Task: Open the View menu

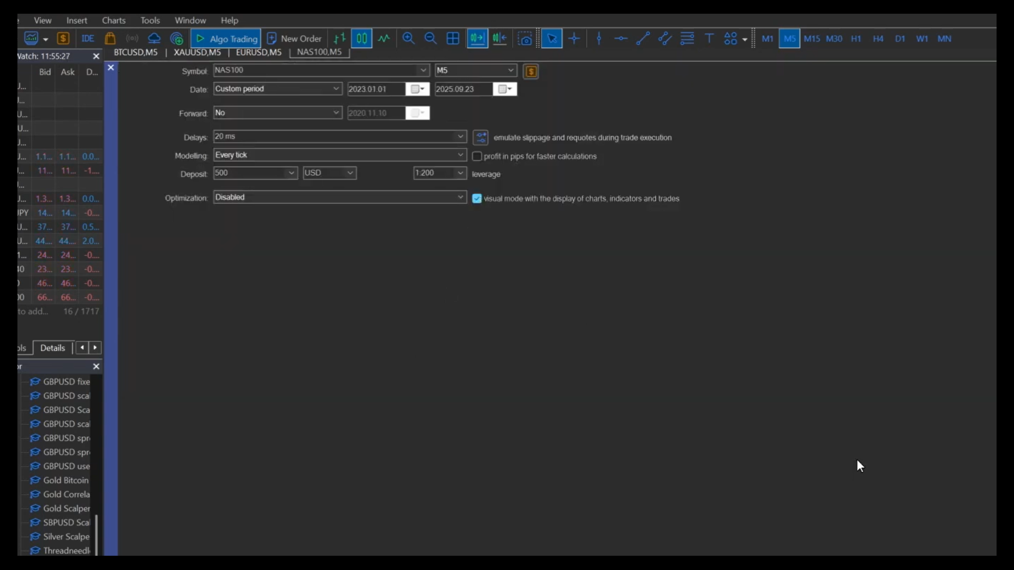Action: click(43, 20)
